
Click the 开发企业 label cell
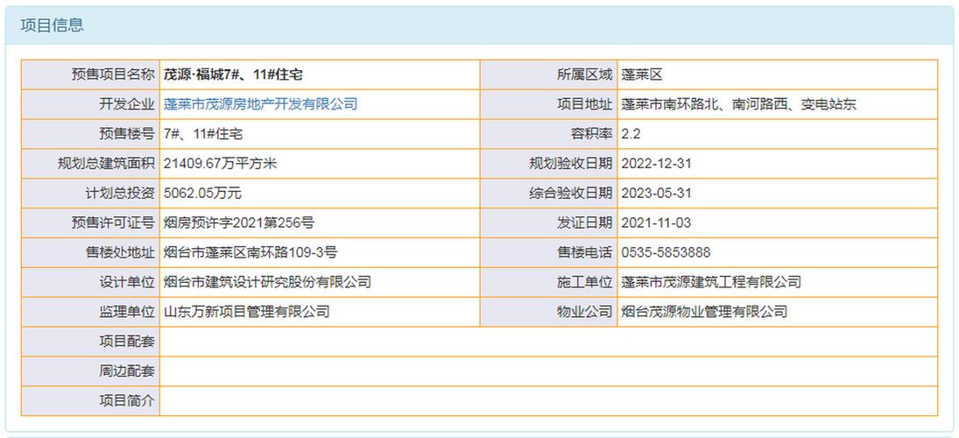pos(90,104)
